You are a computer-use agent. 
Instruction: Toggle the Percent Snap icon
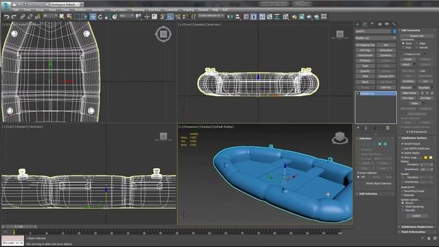click(178, 16)
